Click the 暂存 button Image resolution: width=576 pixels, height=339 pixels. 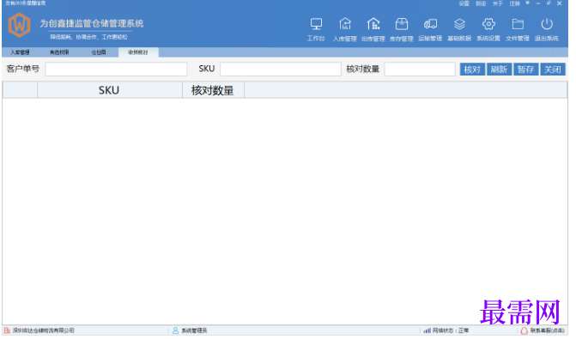[525, 69]
